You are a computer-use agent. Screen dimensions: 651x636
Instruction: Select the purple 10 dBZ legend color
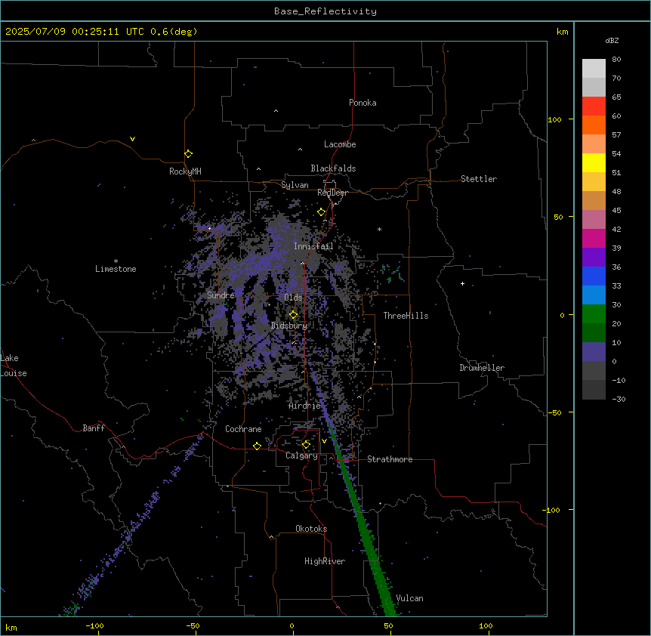coord(594,352)
